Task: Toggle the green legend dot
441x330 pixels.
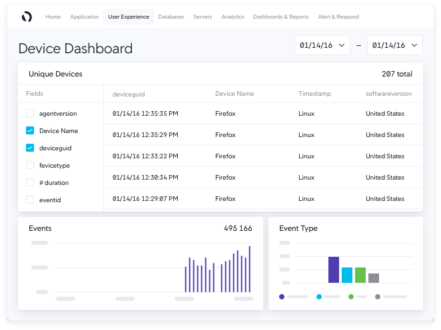Action: pyautogui.click(x=351, y=297)
